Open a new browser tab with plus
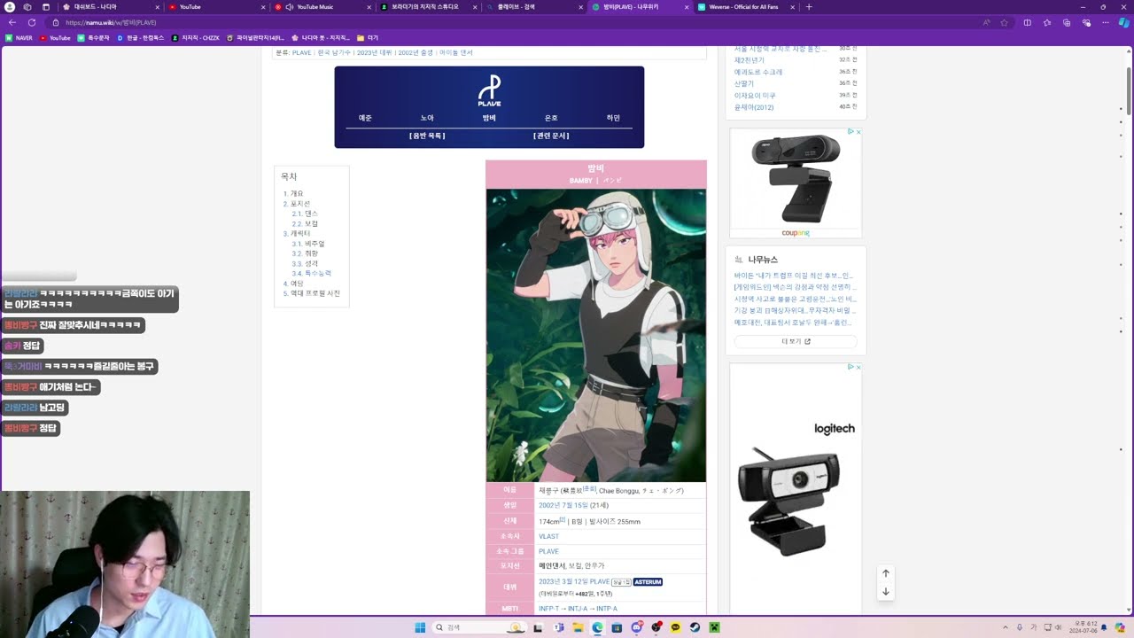The height and width of the screenshot is (638, 1134). click(x=809, y=7)
